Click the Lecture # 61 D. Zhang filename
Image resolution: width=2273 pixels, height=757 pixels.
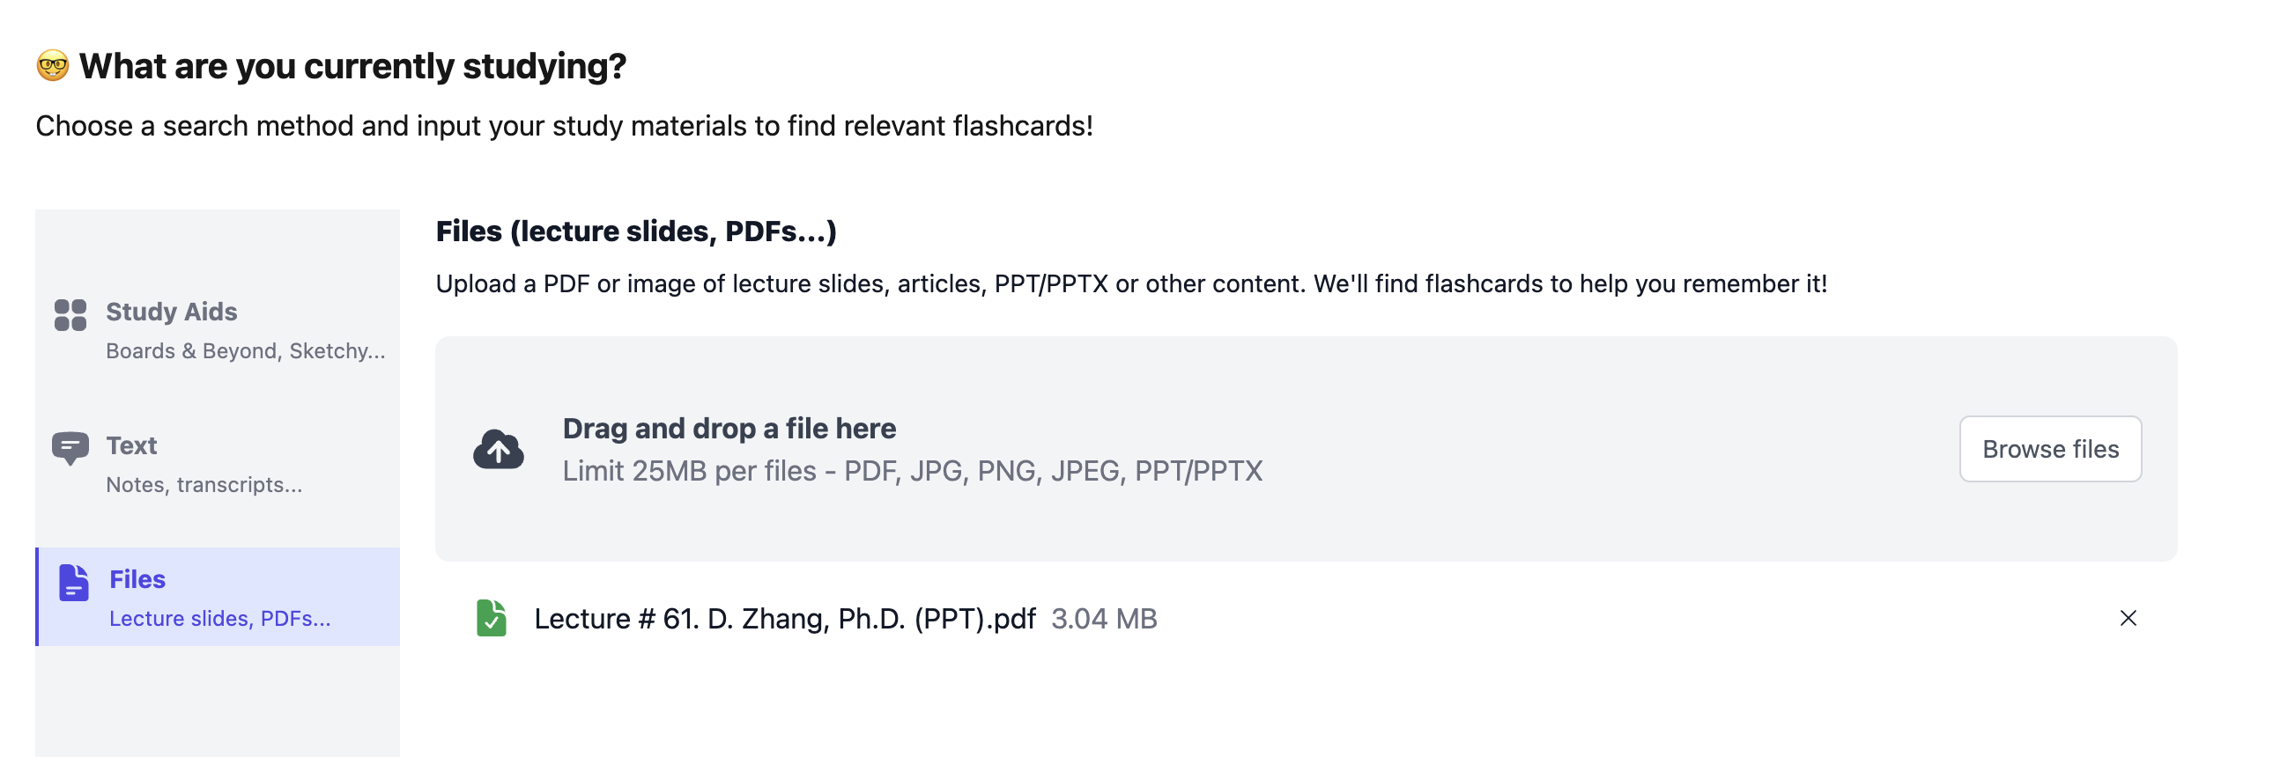pos(784,619)
